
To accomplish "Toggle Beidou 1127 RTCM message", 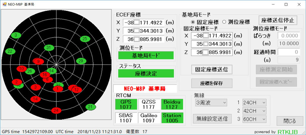I will [172, 104].
